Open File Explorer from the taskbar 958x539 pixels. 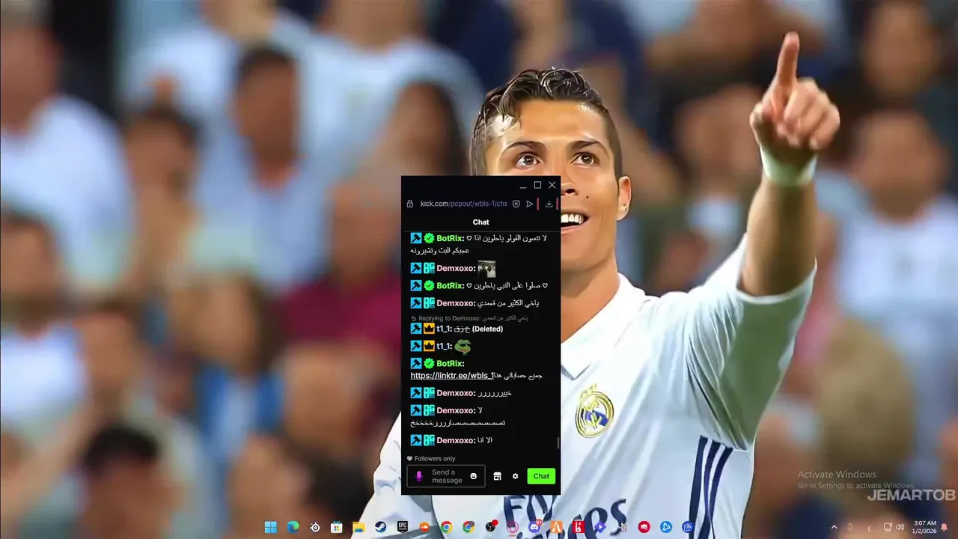point(359,527)
